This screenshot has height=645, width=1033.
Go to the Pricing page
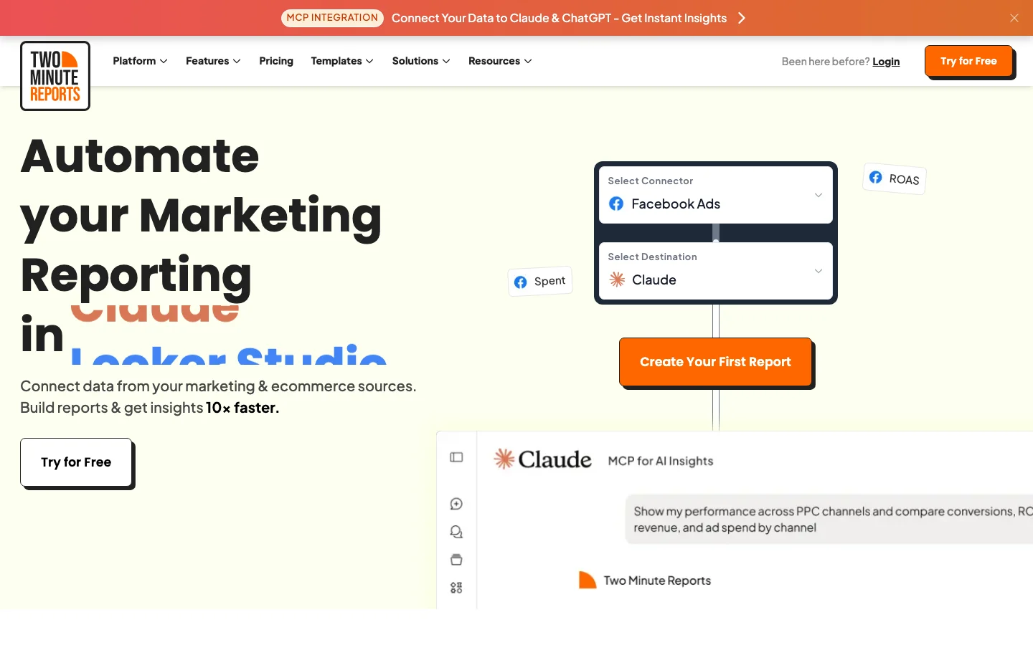click(x=276, y=61)
